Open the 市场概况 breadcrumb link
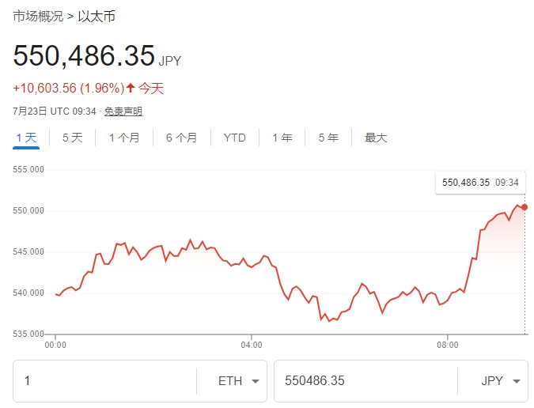The width and height of the screenshot is (534, 408). (37, 16)
